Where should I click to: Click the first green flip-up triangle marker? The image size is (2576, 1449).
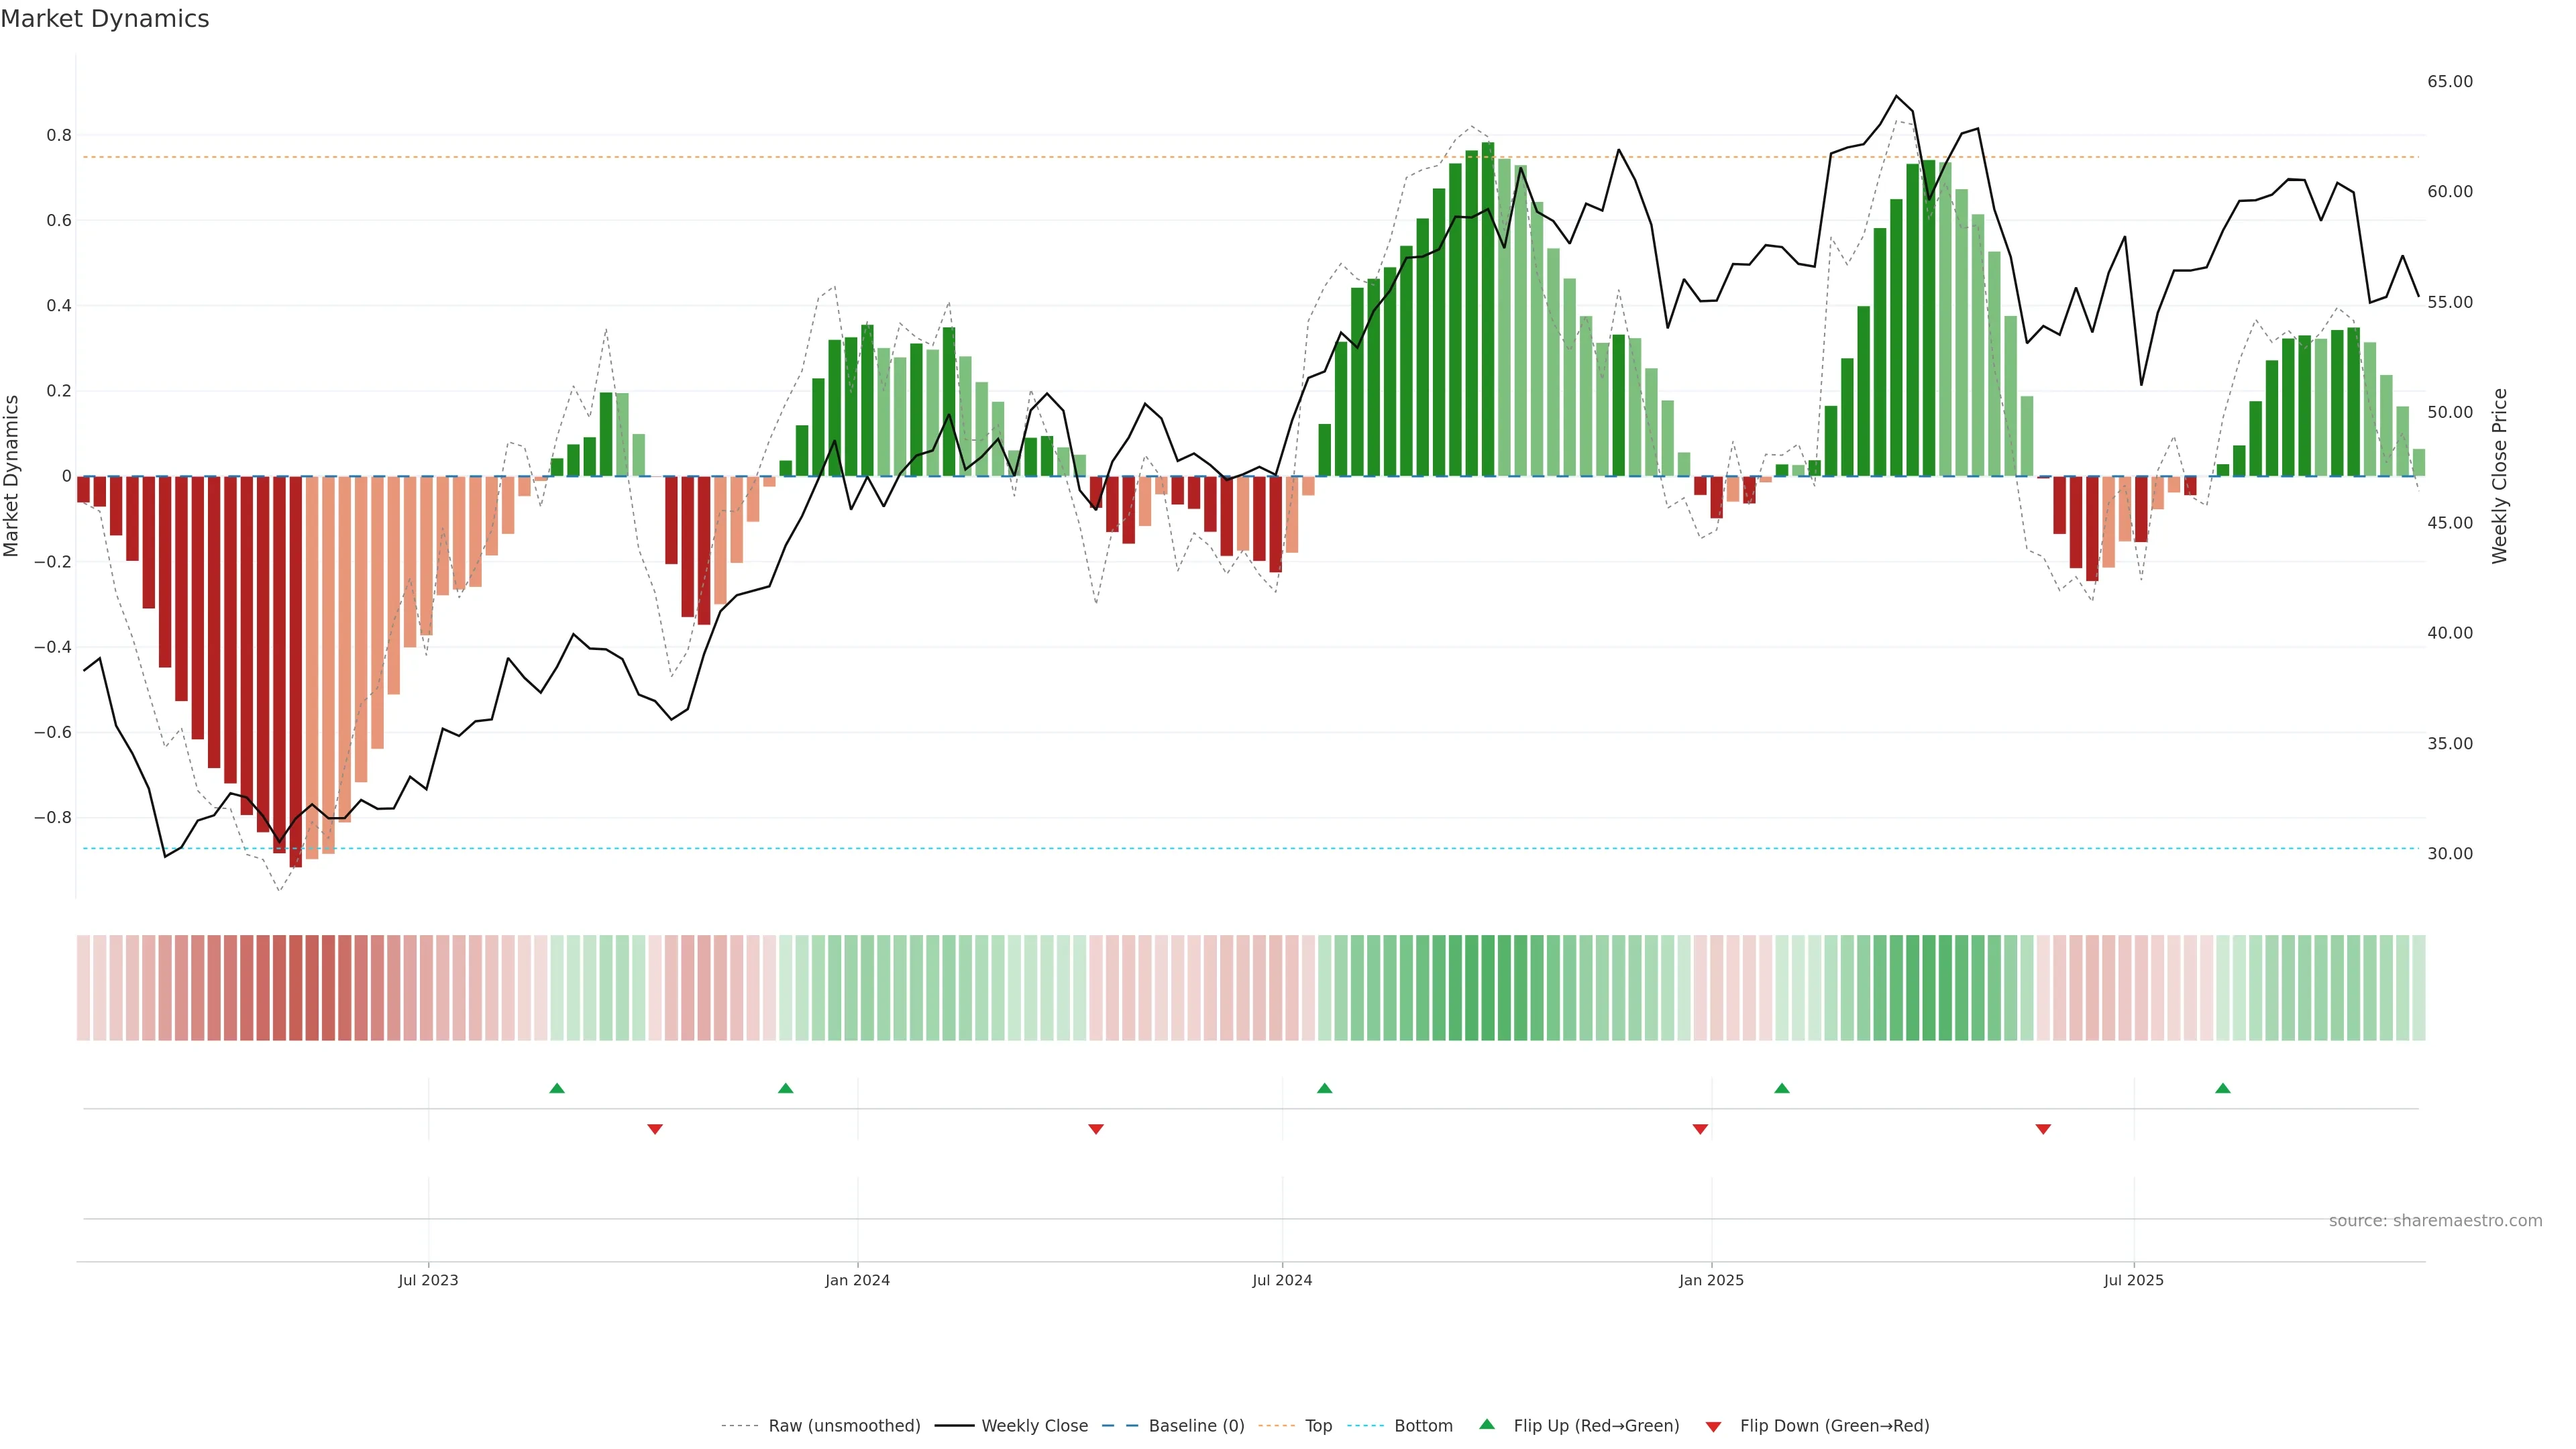coord(557,1088)
